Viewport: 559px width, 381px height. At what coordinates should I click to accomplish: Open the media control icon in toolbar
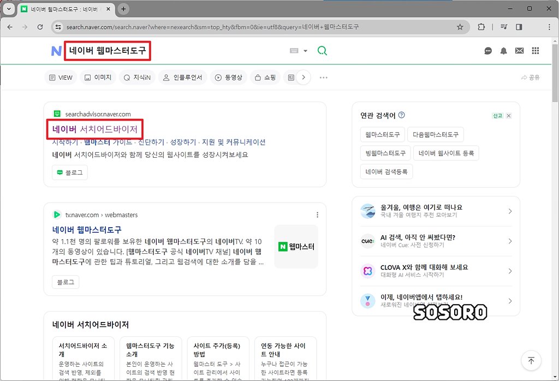click(504, 27)
